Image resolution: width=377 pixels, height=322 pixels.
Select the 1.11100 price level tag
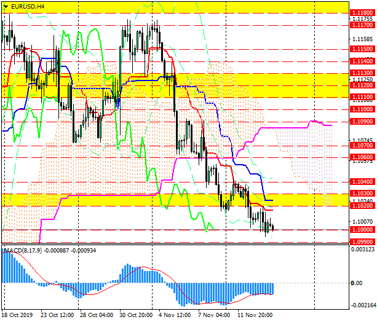coord(360,97)
